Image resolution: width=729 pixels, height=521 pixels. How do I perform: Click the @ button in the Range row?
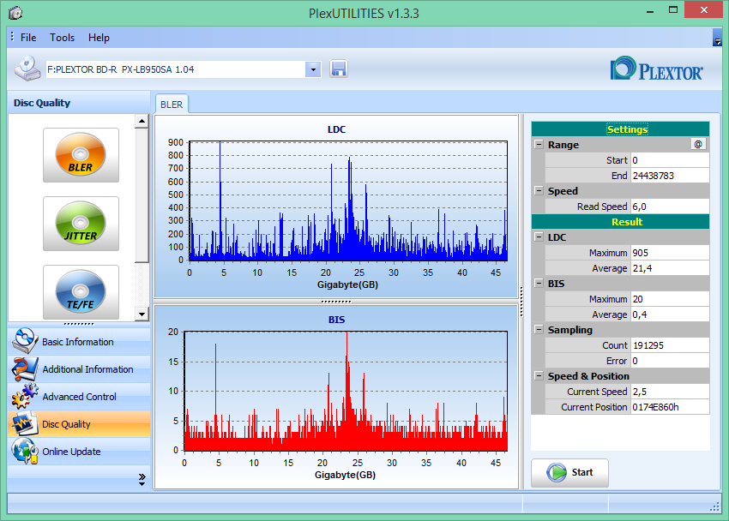pos(698,145)
